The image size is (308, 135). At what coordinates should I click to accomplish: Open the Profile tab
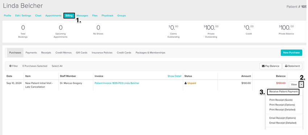8,16
